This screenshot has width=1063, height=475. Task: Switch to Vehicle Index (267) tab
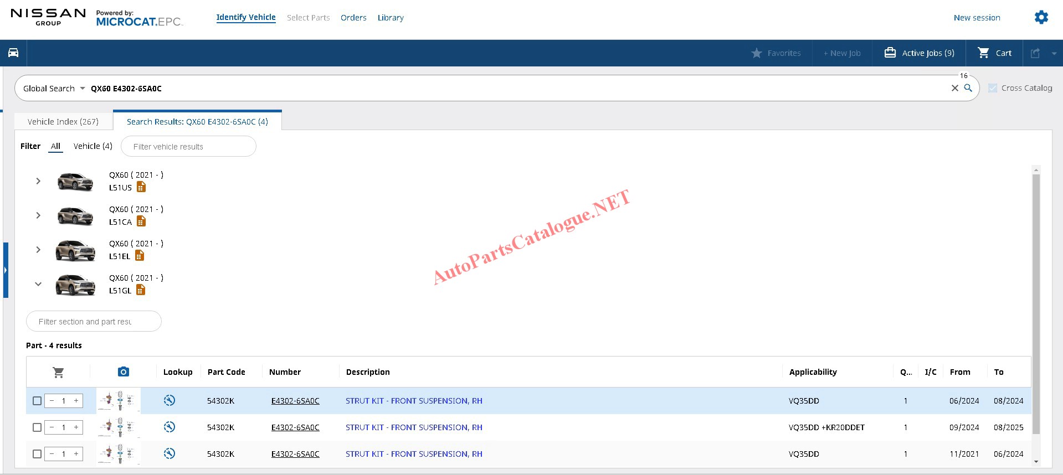(63, 122)
